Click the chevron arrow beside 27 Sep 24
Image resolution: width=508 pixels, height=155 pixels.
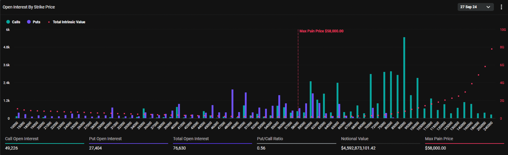click(488, 7)
